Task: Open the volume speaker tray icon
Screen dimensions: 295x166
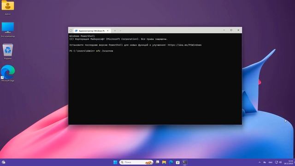Action: coord(280,162)
